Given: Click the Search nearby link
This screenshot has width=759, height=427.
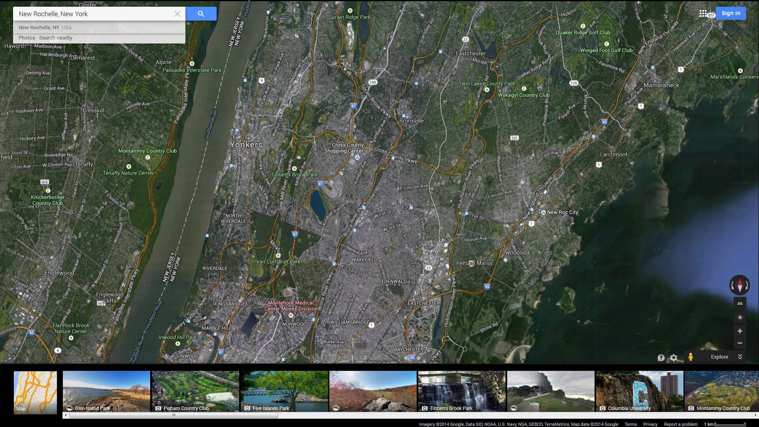Looking at the screenshot, I should click(x=56, y=38).
